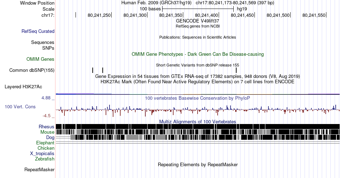Viewport: 340px width, 178px height.
Task: Select the X_tropicalis alignment label
Action: pyautogui.click(x=42, y=154)
